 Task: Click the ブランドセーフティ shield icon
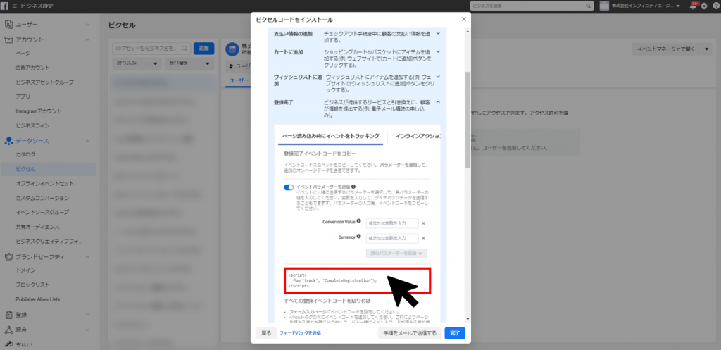coord(8,256)
